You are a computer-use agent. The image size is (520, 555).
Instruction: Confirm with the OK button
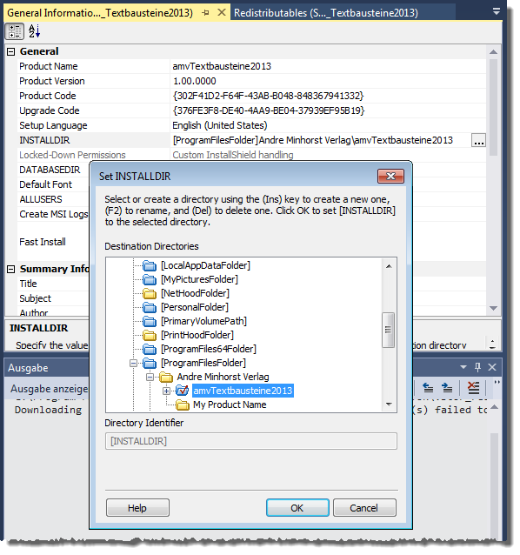pyautogui.click(x=297, y=508)
